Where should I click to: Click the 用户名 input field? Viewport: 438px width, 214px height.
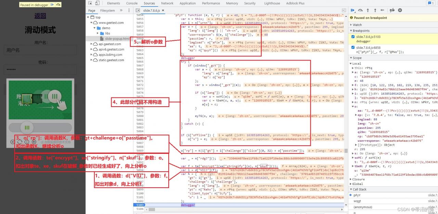pyautogui.click(x=40, y=50)
